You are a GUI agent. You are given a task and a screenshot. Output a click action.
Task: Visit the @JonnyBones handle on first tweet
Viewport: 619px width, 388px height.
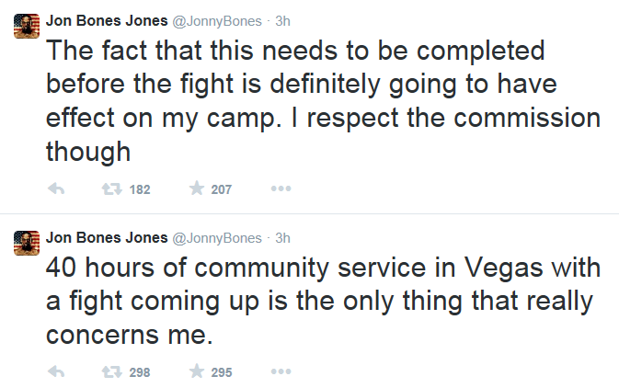(217, 21)
